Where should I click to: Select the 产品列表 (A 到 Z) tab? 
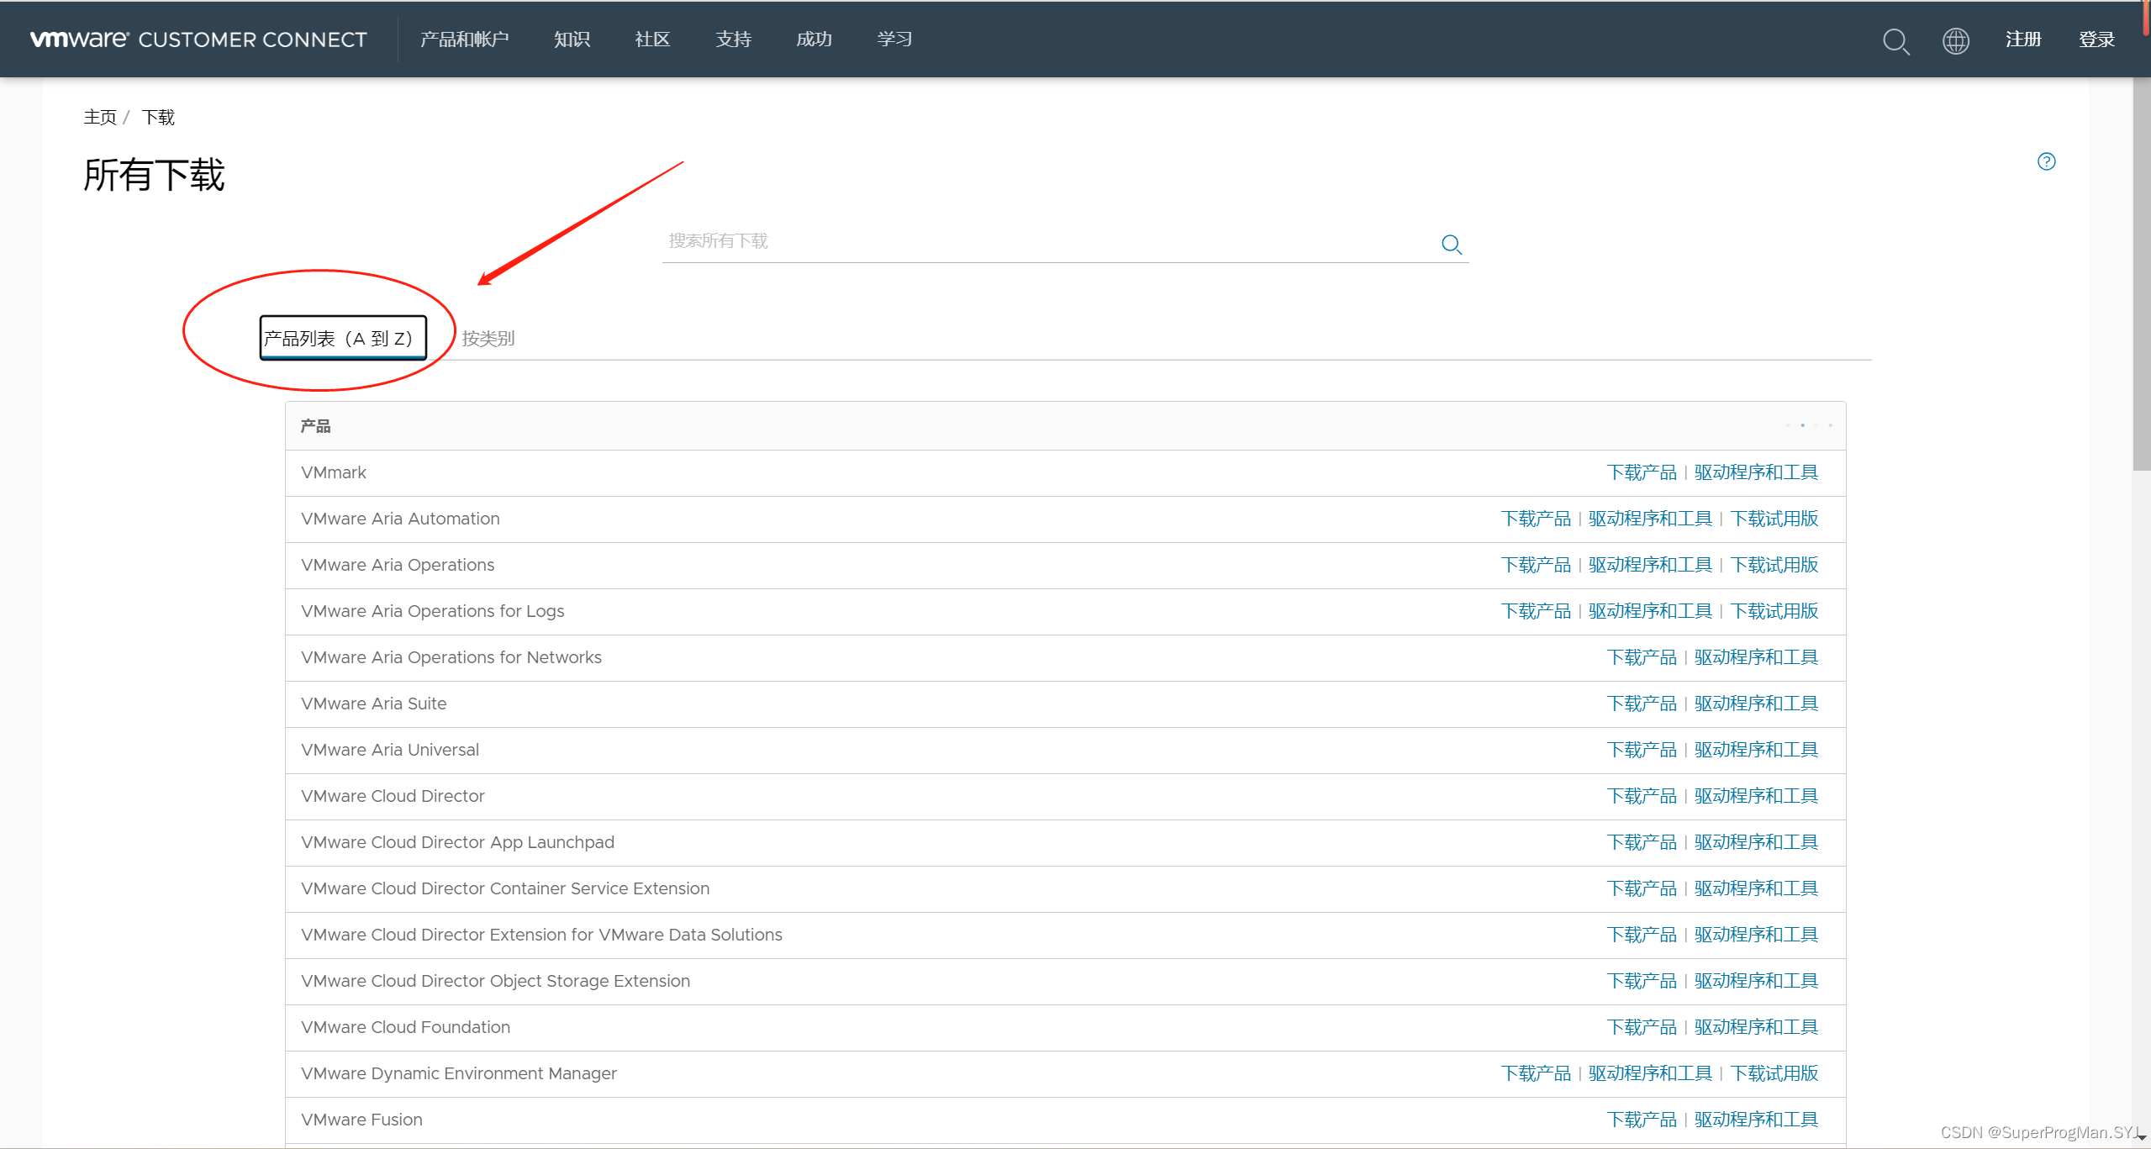343,338
